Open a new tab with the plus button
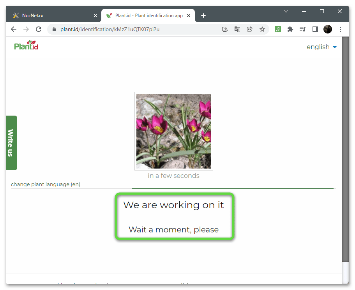355x290 pixels. 203,16
